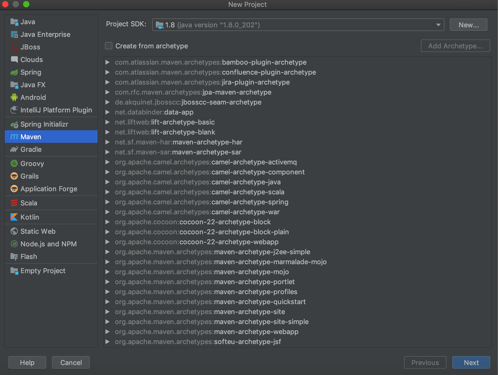Select Spring Initializr project type label
498x375 pixels.
coord(44,124)
